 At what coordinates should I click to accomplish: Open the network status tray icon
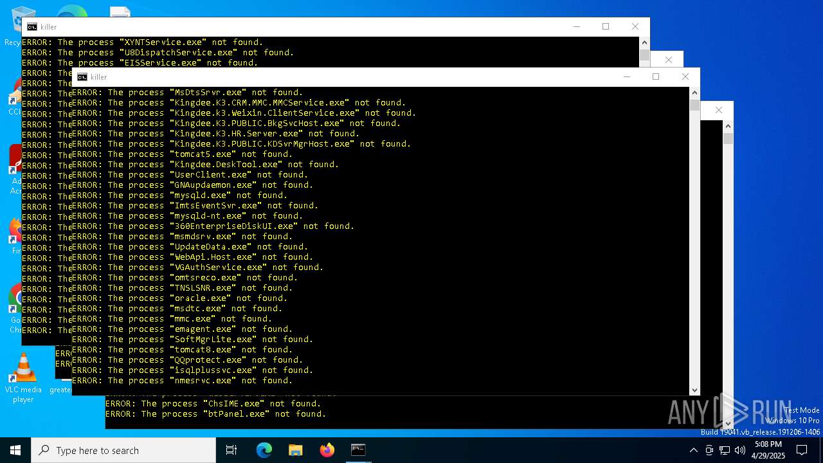point(725,450)
